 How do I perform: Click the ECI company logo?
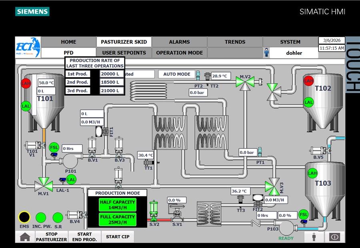coord(28,47)
